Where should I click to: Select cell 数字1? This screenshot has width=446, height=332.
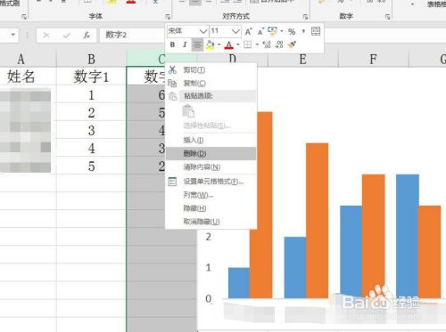[91, 77]
